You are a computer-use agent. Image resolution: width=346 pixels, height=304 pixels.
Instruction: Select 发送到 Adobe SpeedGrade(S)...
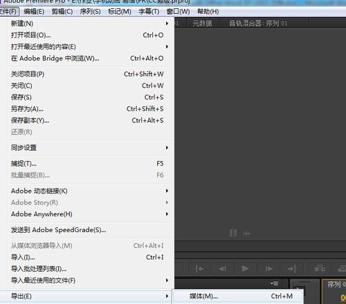click(90, 230)
